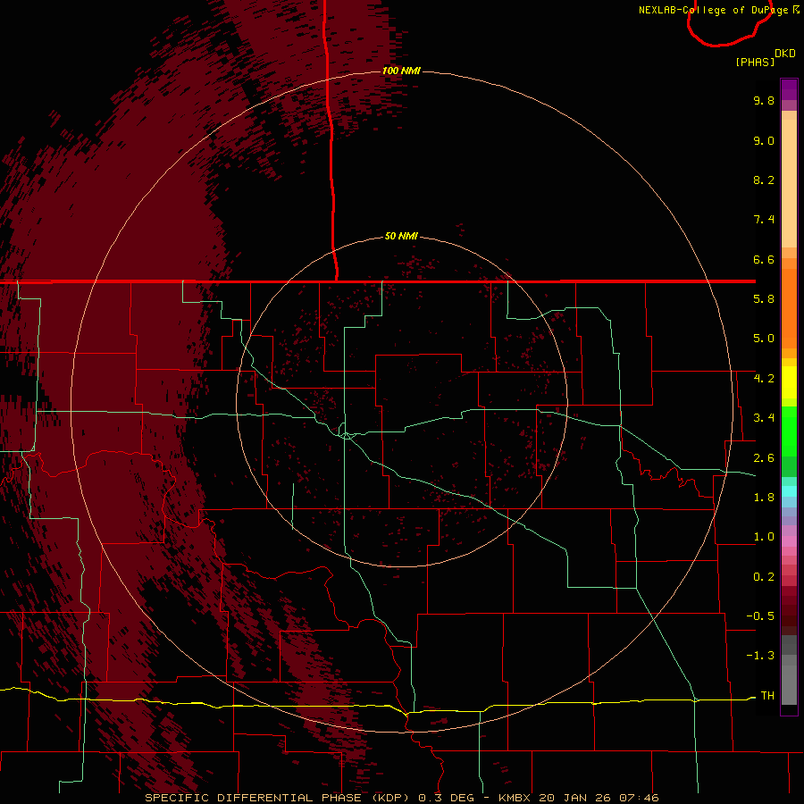The width and height of the screenshot is (804, 804).
Task: Click the TH threshold label
Action: [767, 696]
